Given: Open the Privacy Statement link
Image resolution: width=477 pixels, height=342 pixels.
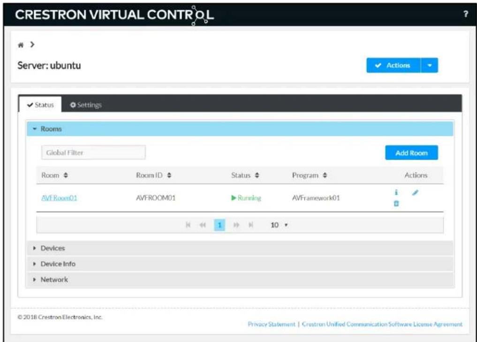Looking at the screenshot, I should coord(272,324).
